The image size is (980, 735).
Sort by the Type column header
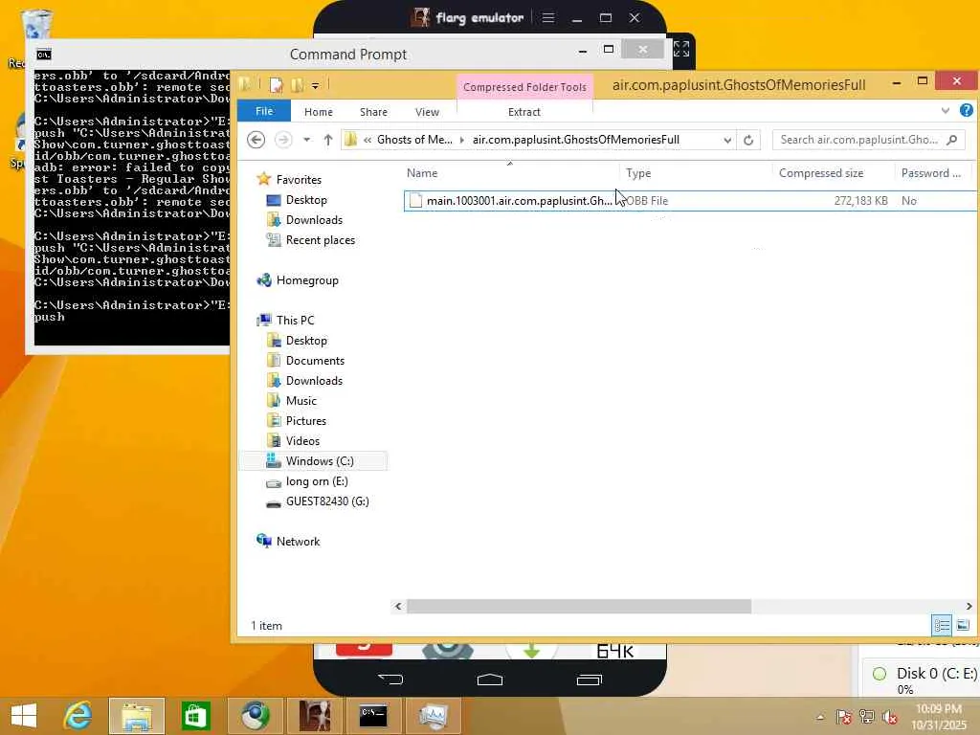click(x=695, y=173)
